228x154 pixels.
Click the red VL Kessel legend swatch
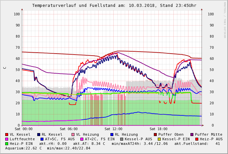(x=7, y=134)
